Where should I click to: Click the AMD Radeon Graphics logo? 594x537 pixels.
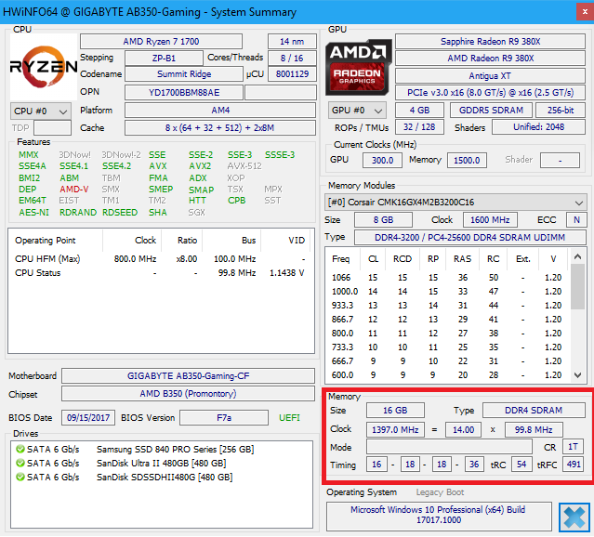(x=359, y=68)
